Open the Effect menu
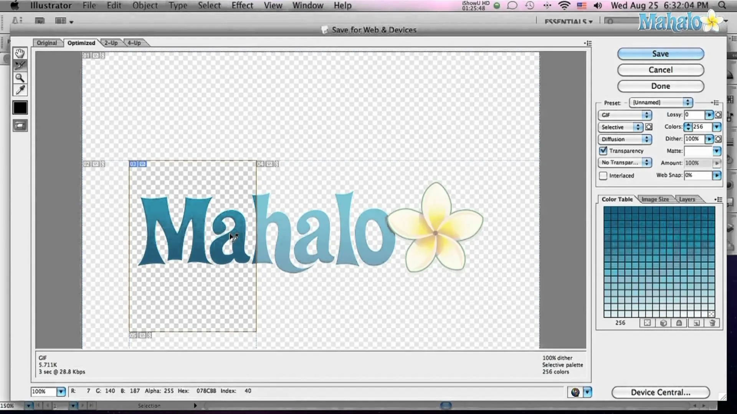The width and height of the screenshot is (737, 414). coord(242,5)
